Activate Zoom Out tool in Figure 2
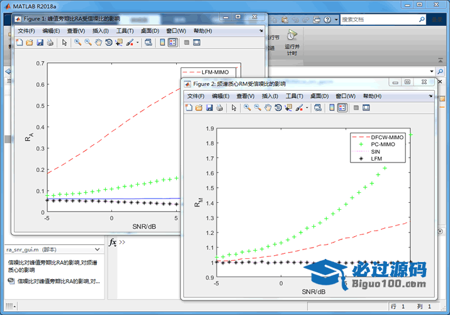450x315 pixels. (257, 108)
